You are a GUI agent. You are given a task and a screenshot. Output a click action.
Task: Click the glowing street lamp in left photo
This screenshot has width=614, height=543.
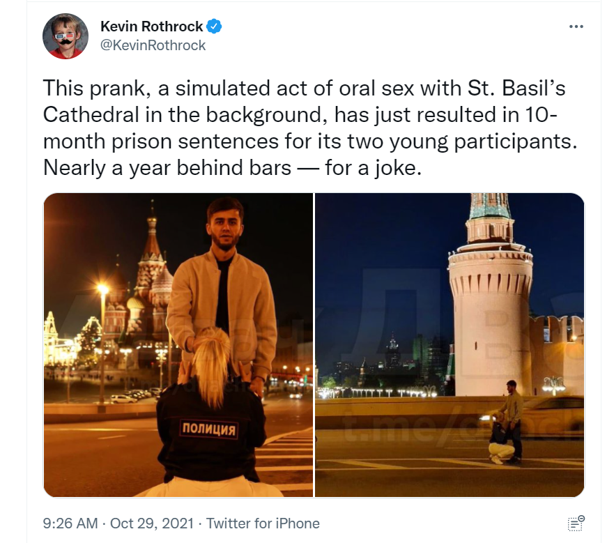click(103, 289)
